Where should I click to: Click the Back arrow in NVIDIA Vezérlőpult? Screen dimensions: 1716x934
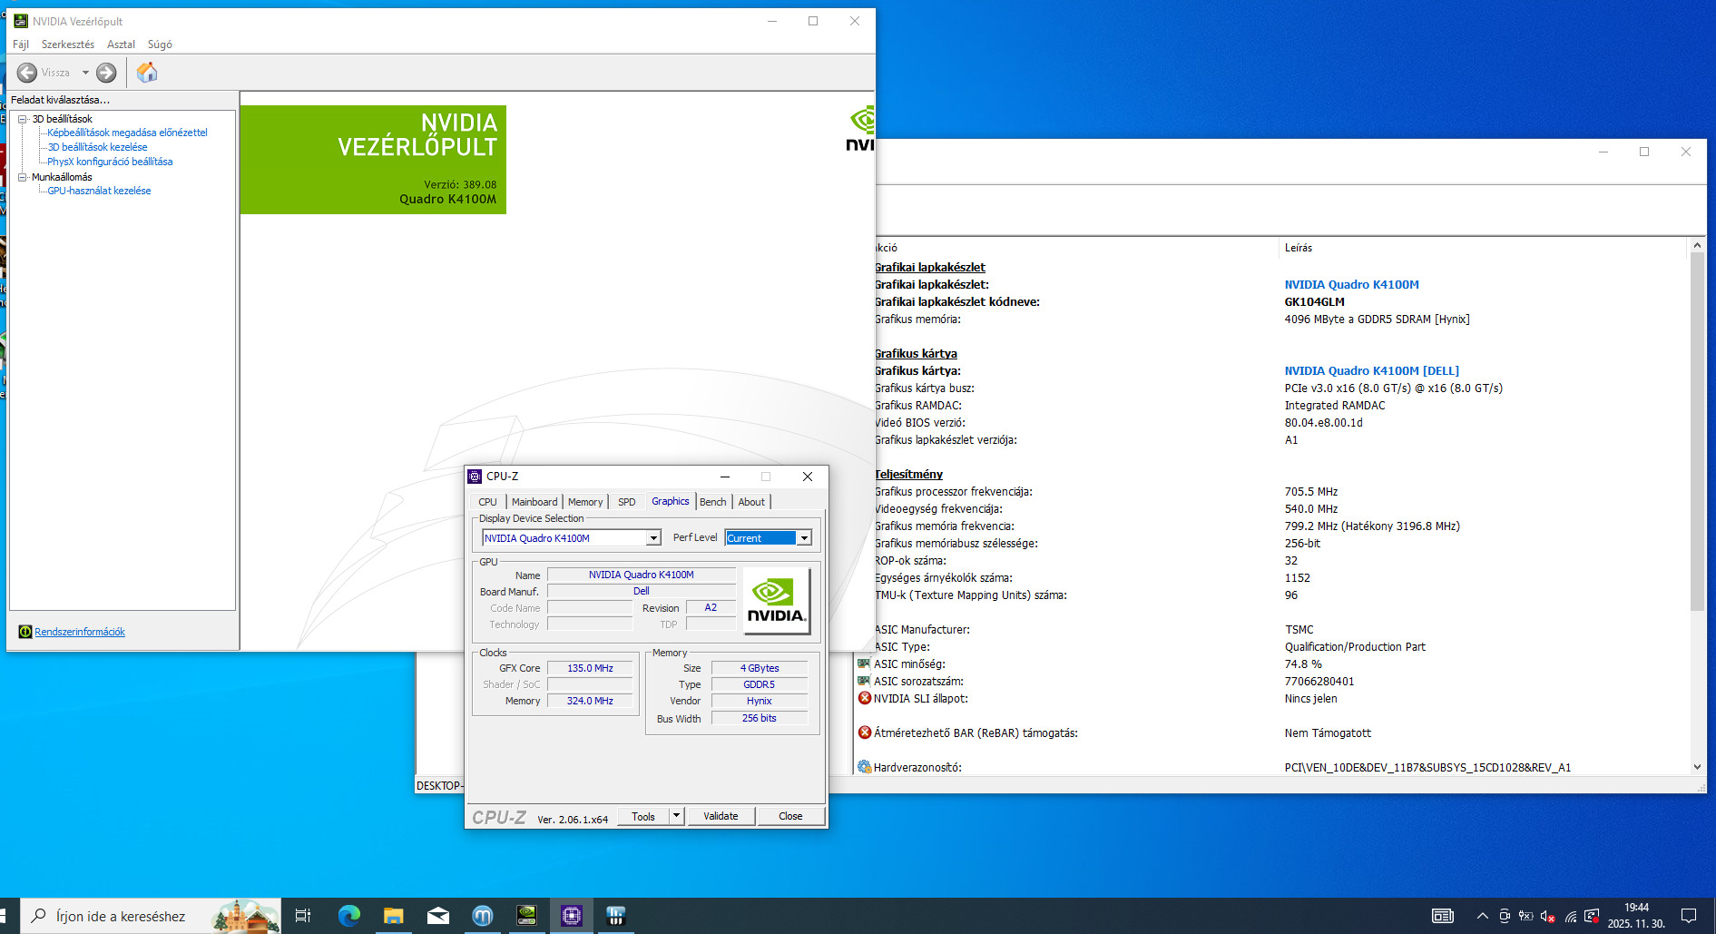27,73
